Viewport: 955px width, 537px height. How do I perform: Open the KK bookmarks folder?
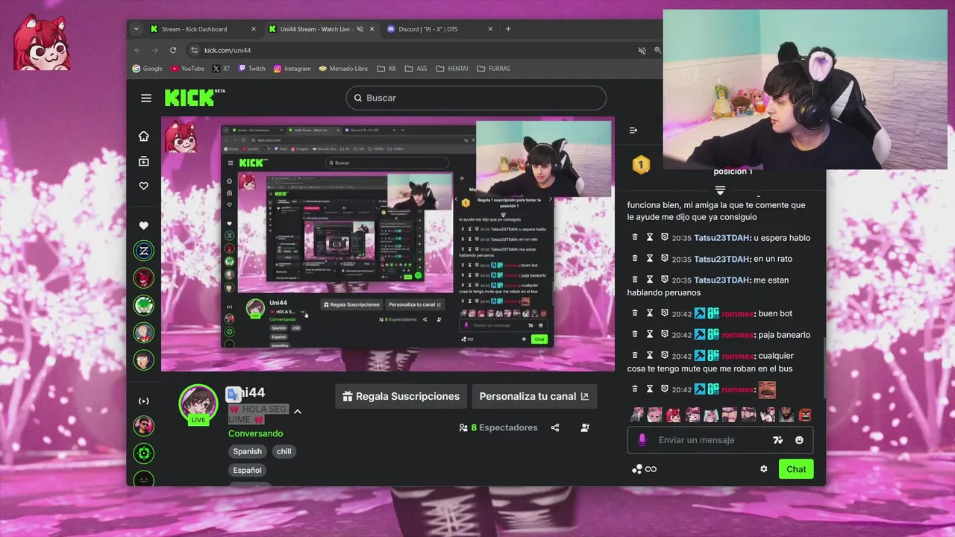pos(386,69)
